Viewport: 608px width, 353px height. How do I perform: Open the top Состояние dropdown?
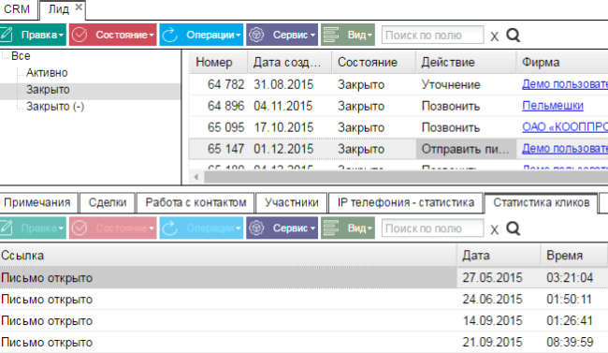[x=113, y=35]
